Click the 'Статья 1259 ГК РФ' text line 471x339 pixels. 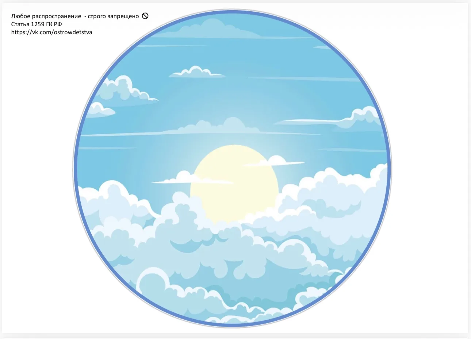tap(37, 24)
